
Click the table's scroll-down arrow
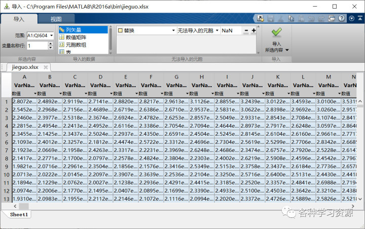pyautogui.click(x=360, y=199)
